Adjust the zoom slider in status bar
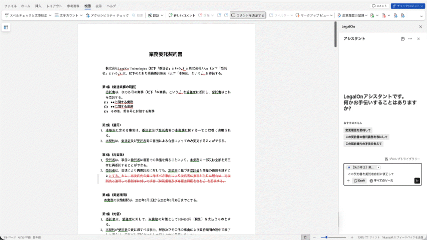 326,237
